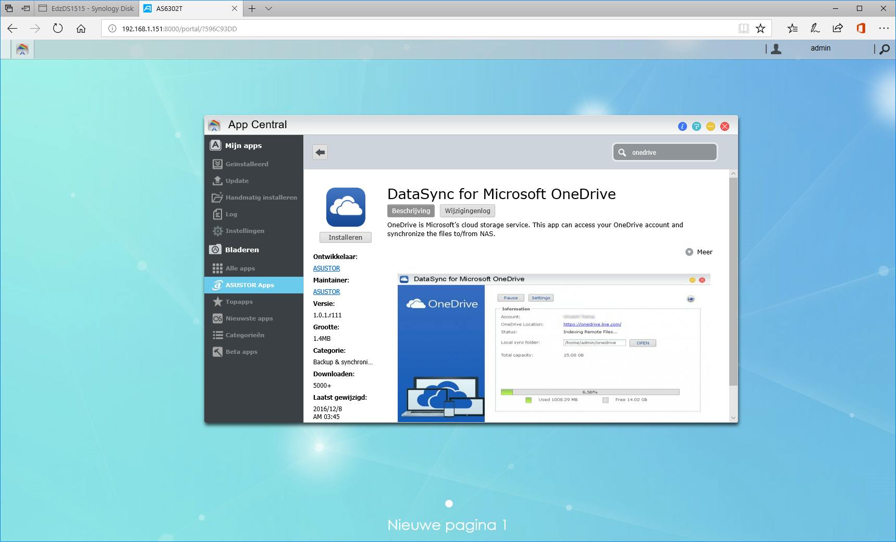Open the ADM search magnifier at top right

click(885, 49)
